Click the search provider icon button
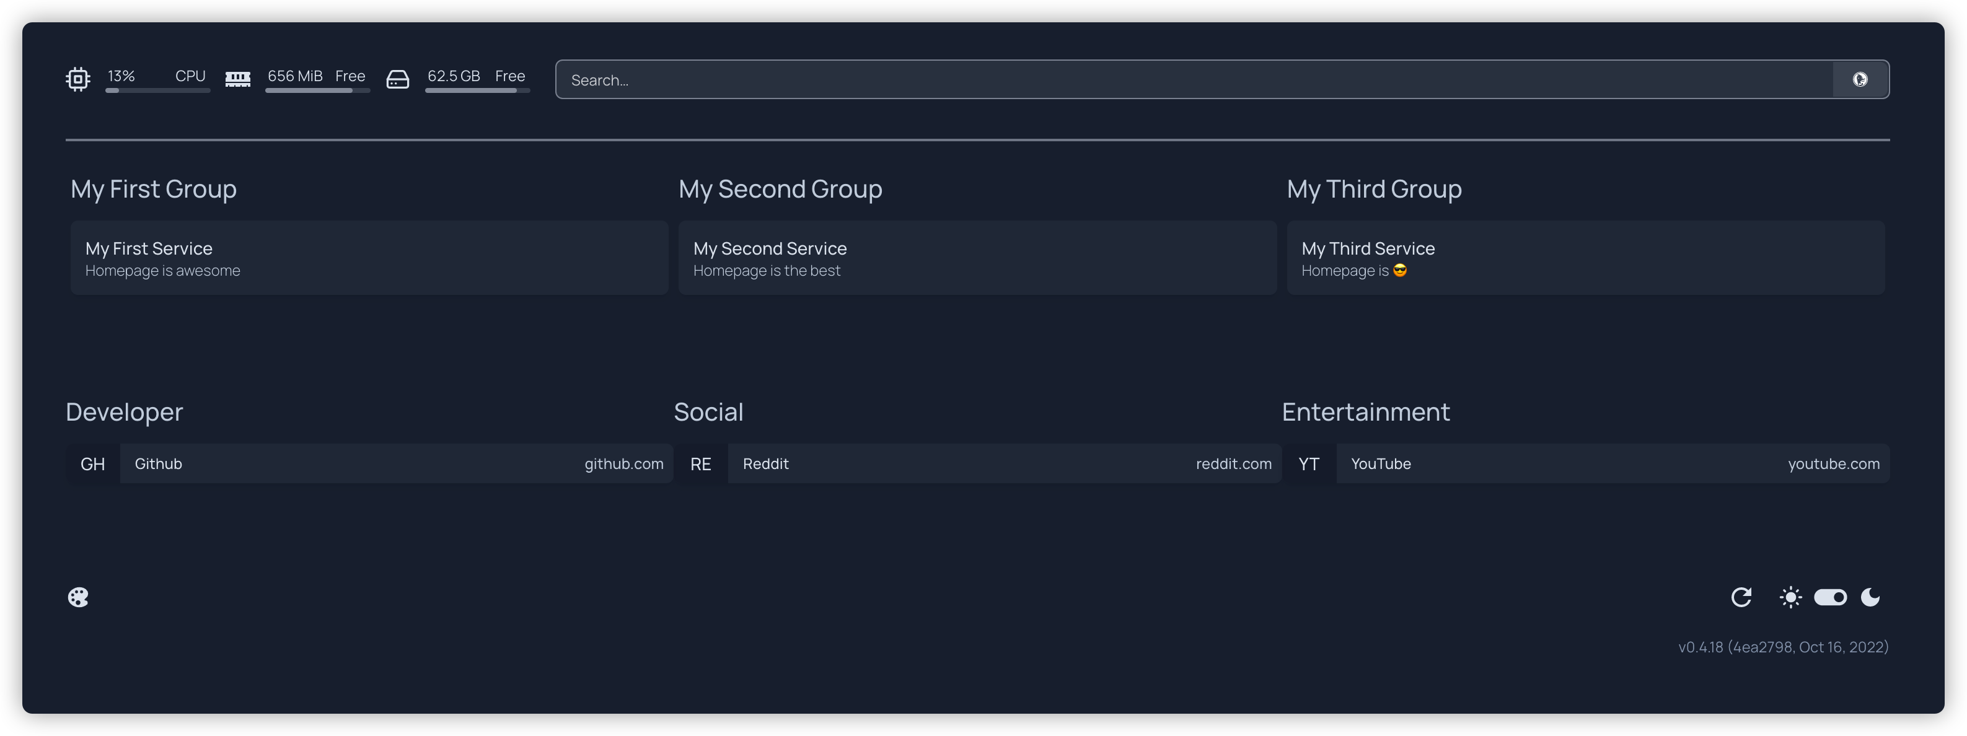 pyautogui.click(x=1860, y=79)
